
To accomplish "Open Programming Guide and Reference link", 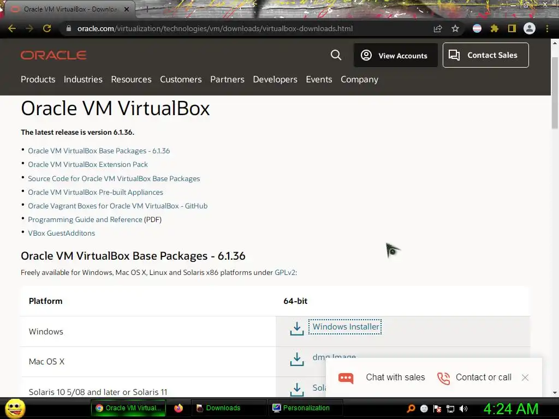I will pos(85,219).
